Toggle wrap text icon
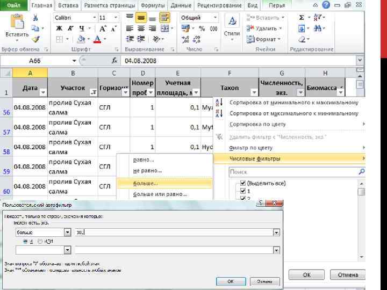 point(164,18)
